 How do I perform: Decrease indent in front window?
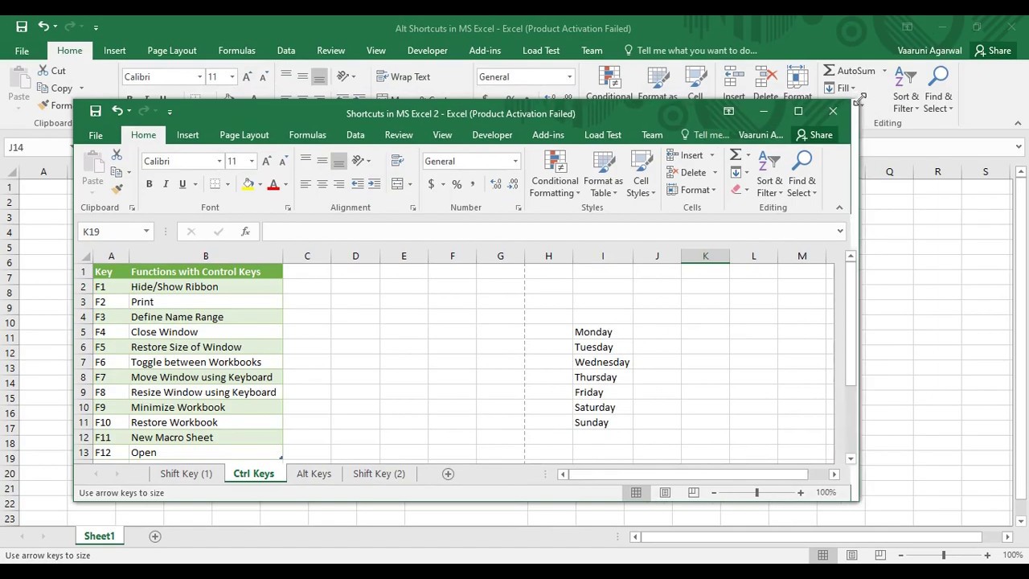(x=358, y=184)
